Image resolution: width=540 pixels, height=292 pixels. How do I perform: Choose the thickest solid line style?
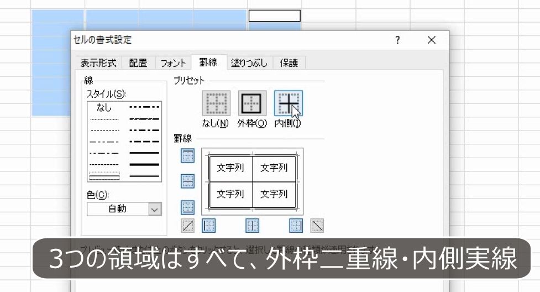[144, 164]
